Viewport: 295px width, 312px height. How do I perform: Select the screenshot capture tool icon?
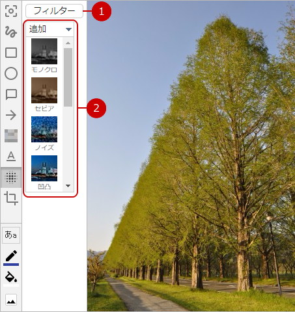click(x=11, y=11)
